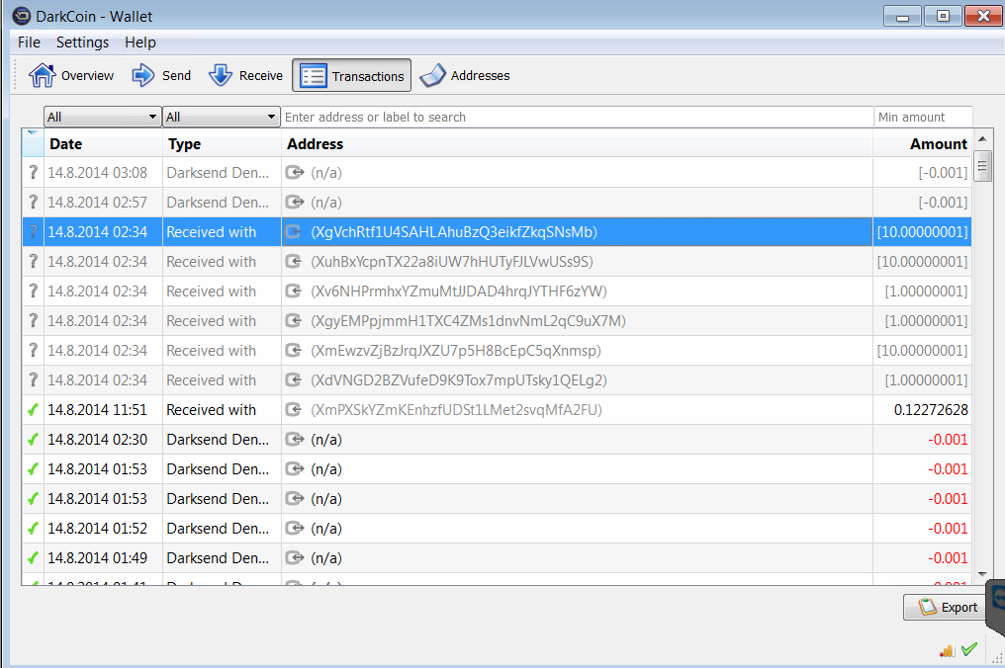Open the Addresses tab

pos(465,75)
